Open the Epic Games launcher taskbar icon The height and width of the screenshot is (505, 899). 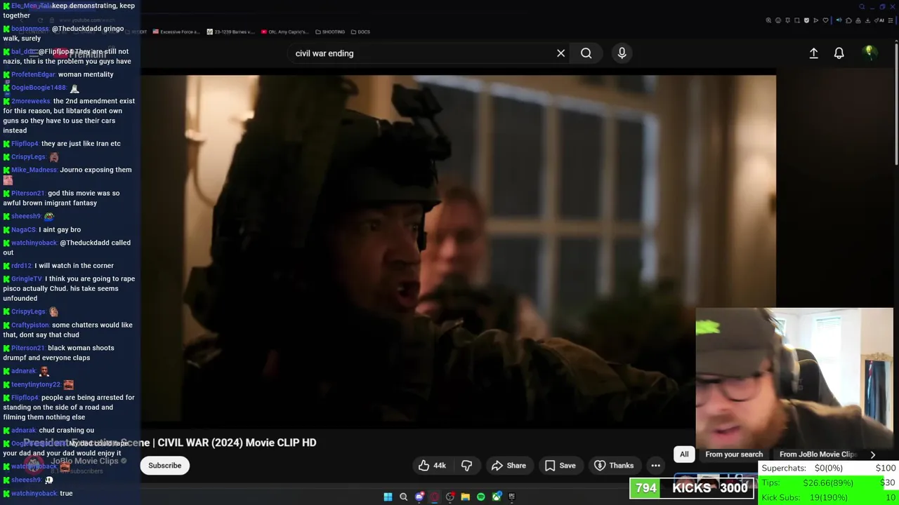tap(511, 497)
